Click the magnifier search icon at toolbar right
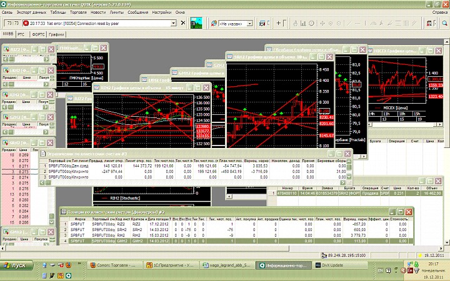Screen dimensions: 450x281 (444, 24)
